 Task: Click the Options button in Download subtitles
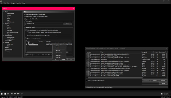tap(163, 80)
